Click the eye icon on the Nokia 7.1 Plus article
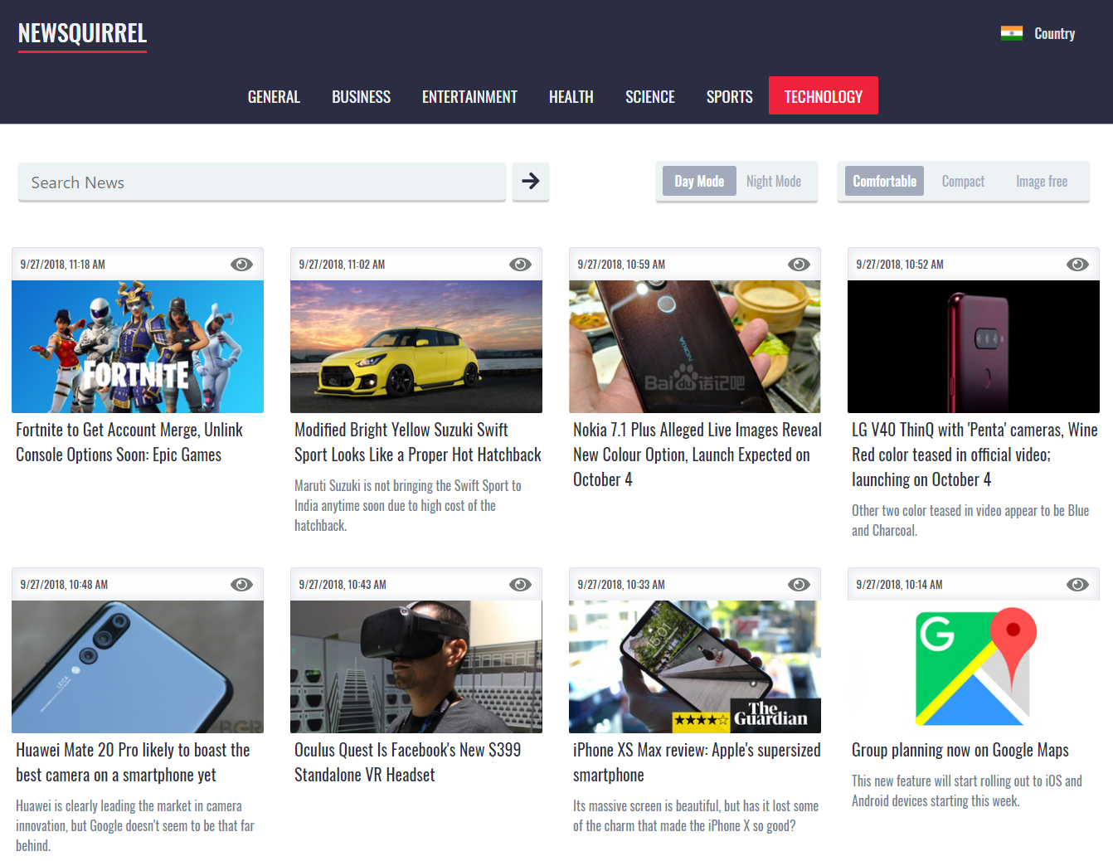1113x861 pixels. 799,265
